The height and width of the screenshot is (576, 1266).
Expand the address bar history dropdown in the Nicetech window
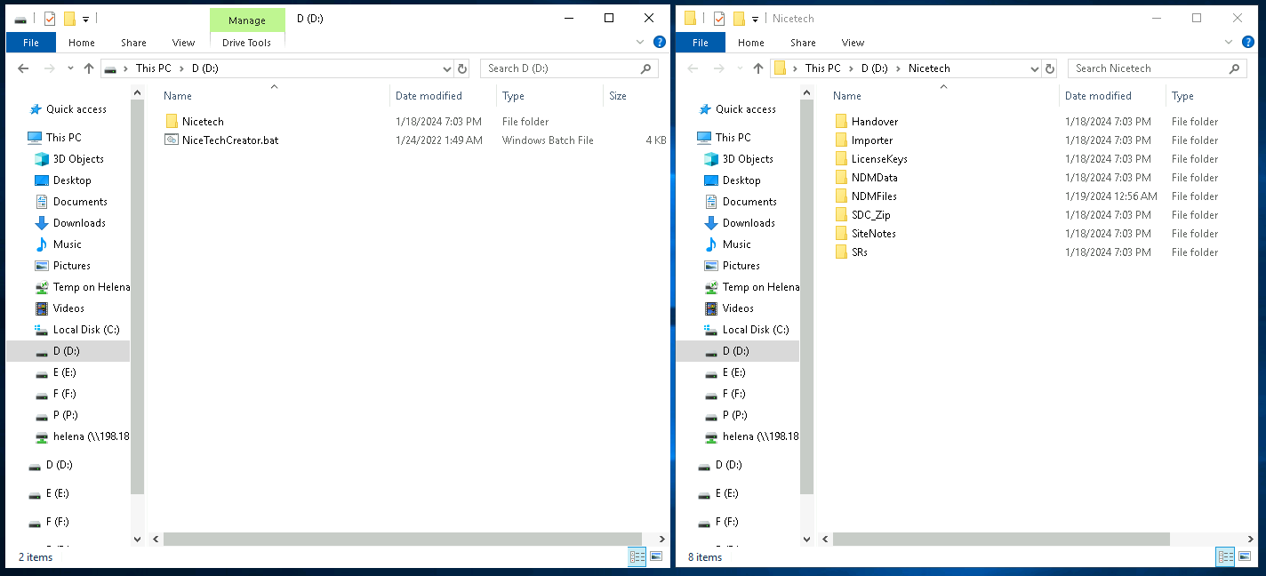(x=1034, y=68)
